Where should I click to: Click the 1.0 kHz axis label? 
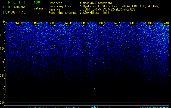2,49
